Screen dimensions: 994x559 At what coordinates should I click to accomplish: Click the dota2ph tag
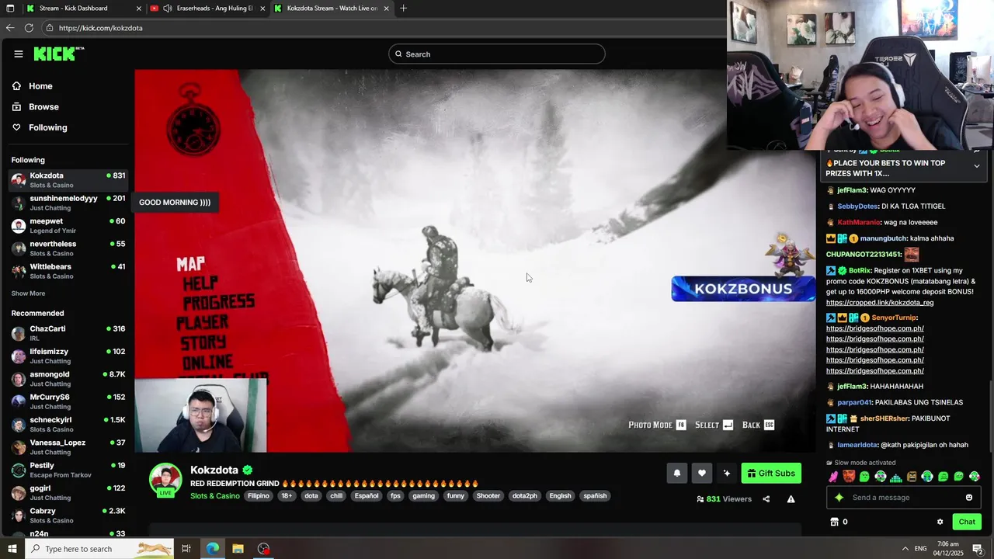(x=524, y=496)
